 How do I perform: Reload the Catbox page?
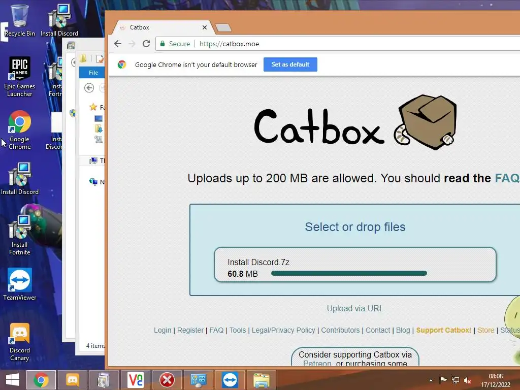click(x=146, y=44)
